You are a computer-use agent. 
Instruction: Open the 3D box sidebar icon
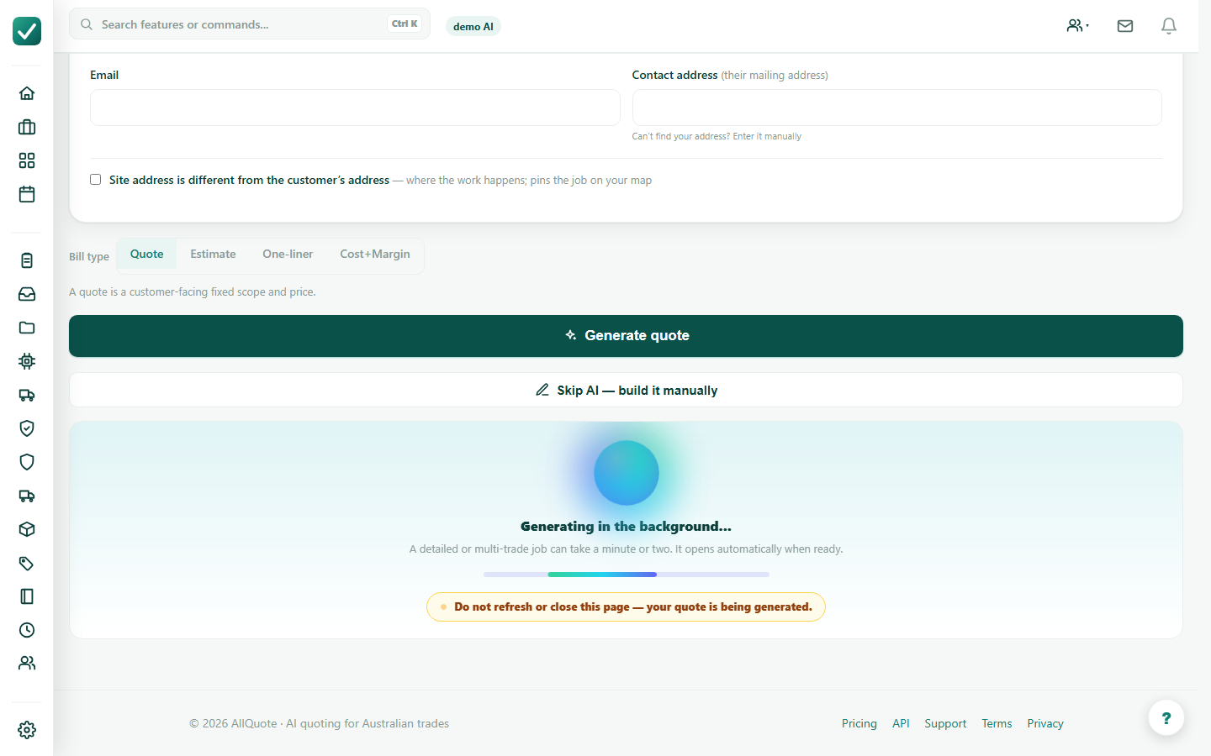(27, 529)
